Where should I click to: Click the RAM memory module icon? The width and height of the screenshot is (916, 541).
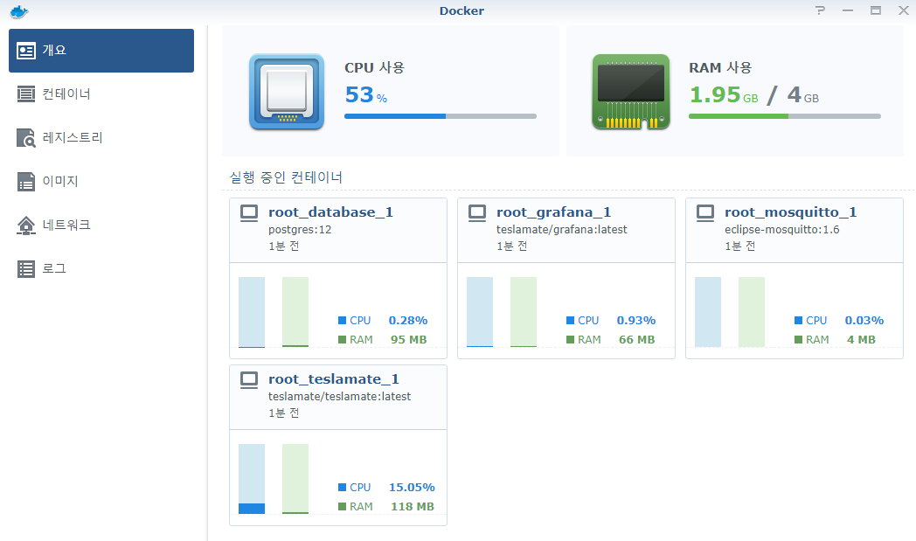(631, 92)
